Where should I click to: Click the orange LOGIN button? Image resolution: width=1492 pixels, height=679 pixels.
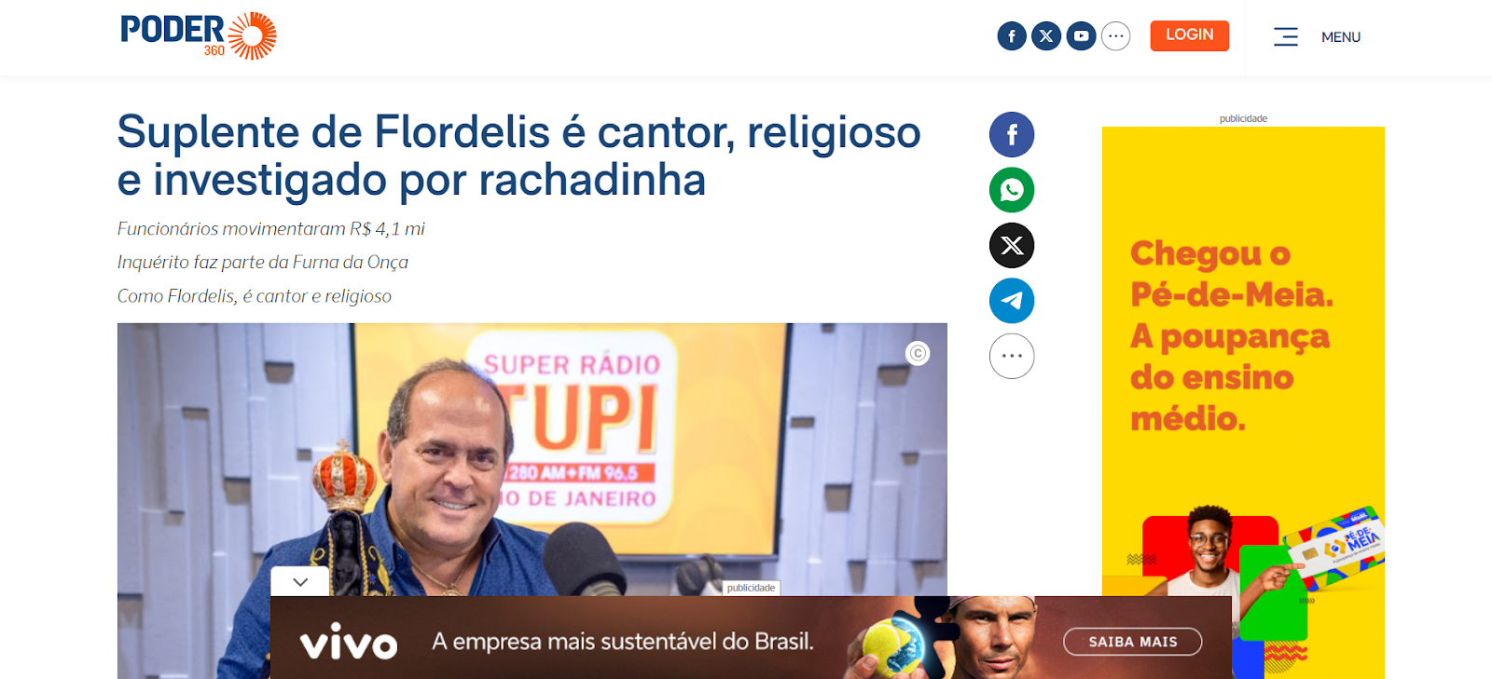coord(1189,35)
